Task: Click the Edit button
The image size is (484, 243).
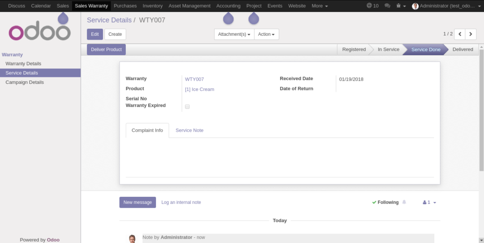Action: click(95, 34)
